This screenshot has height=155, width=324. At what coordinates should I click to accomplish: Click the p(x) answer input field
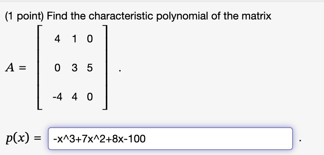(x=170, y=139)
